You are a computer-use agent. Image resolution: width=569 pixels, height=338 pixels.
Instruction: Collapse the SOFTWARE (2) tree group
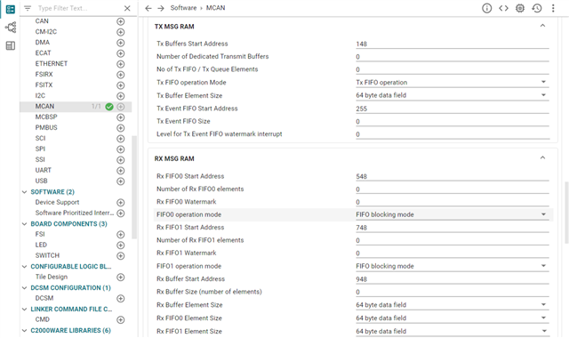(x=24, y=192)
